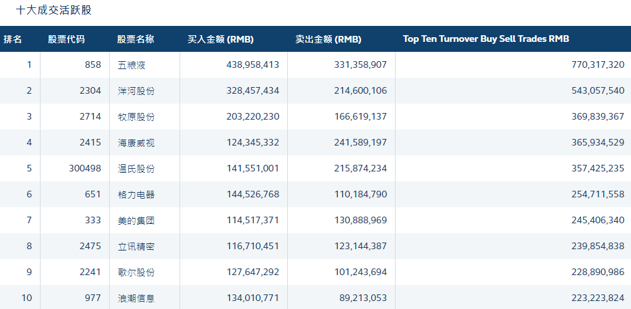Select stock name 温氏股份
The height and width of the screenshot is (309, 631).
click(x=136, y=169)
